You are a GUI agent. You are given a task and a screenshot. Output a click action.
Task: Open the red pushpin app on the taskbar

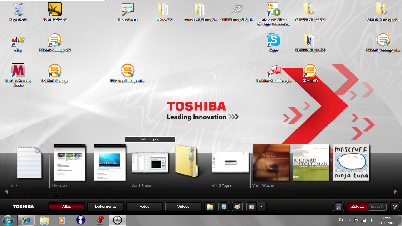click(100, 220)
